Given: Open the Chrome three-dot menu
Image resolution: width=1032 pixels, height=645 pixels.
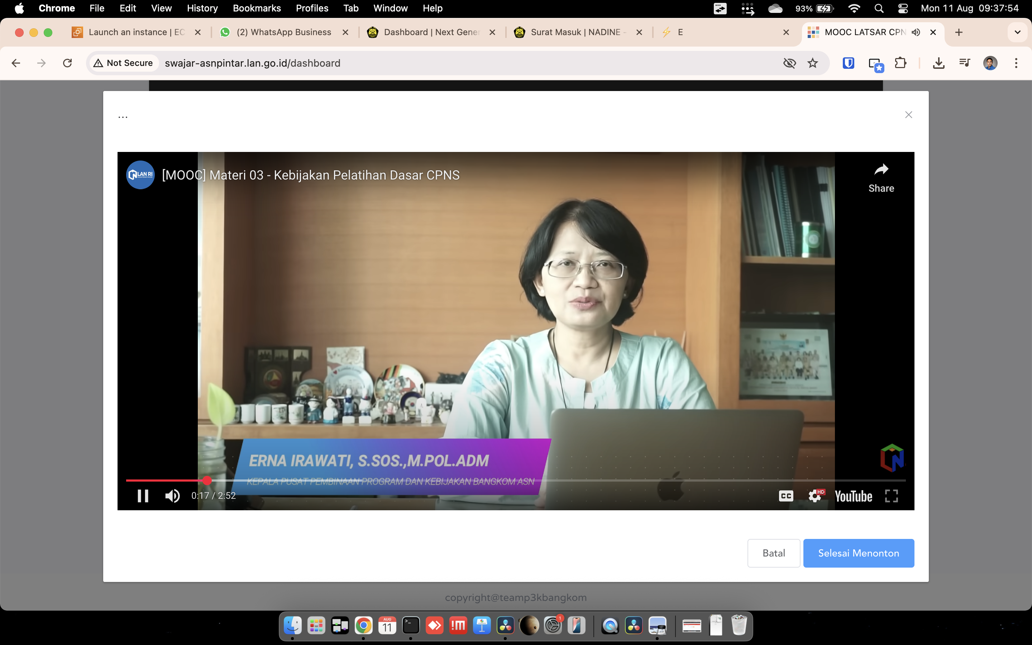Looking at the screenshot, I should 1016,63.
